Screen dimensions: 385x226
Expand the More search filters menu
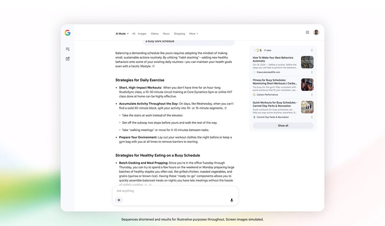(x=194, y=34)
